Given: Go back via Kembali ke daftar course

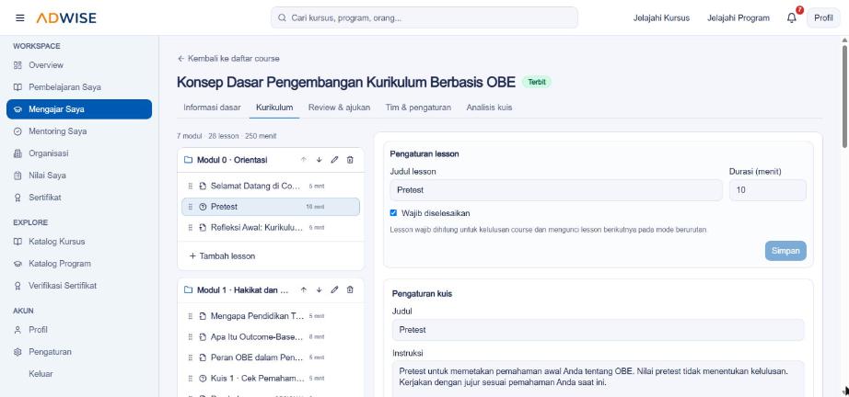Looking at the screenshot, I should (x=228, y=58).
